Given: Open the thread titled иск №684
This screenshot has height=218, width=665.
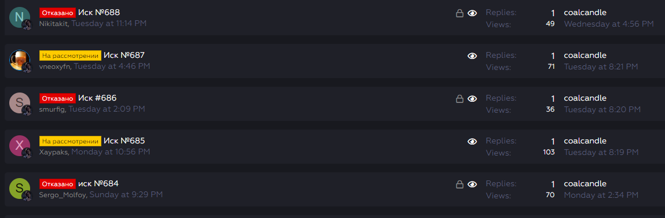Looking at the screenshot, I should 98,184.
